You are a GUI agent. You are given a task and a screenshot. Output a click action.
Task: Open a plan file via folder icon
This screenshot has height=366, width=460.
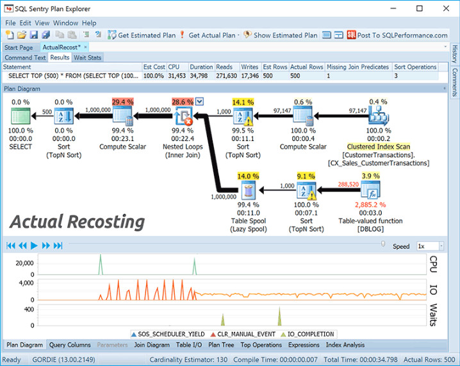click(x=22, y=35)
